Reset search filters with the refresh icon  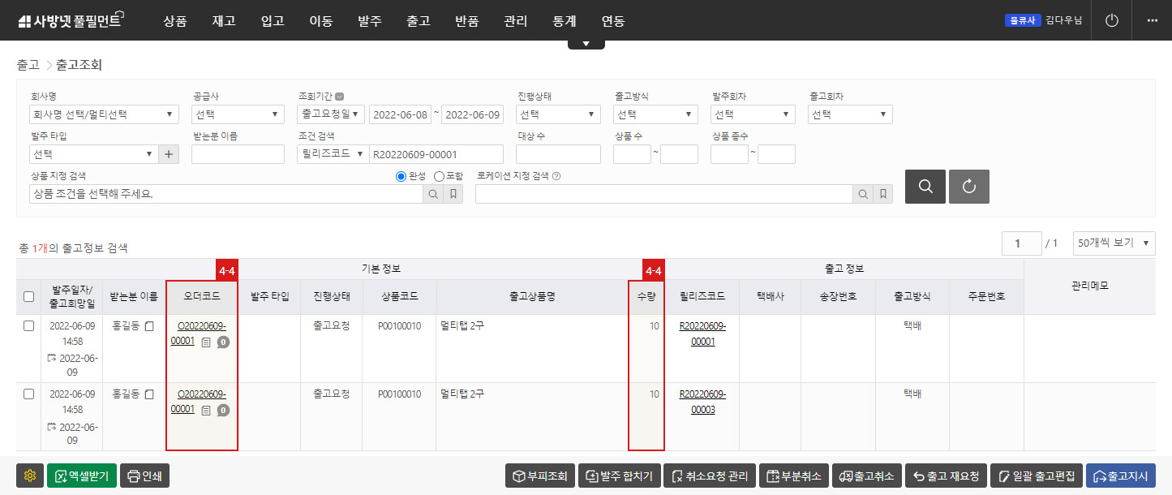[968, 186]
